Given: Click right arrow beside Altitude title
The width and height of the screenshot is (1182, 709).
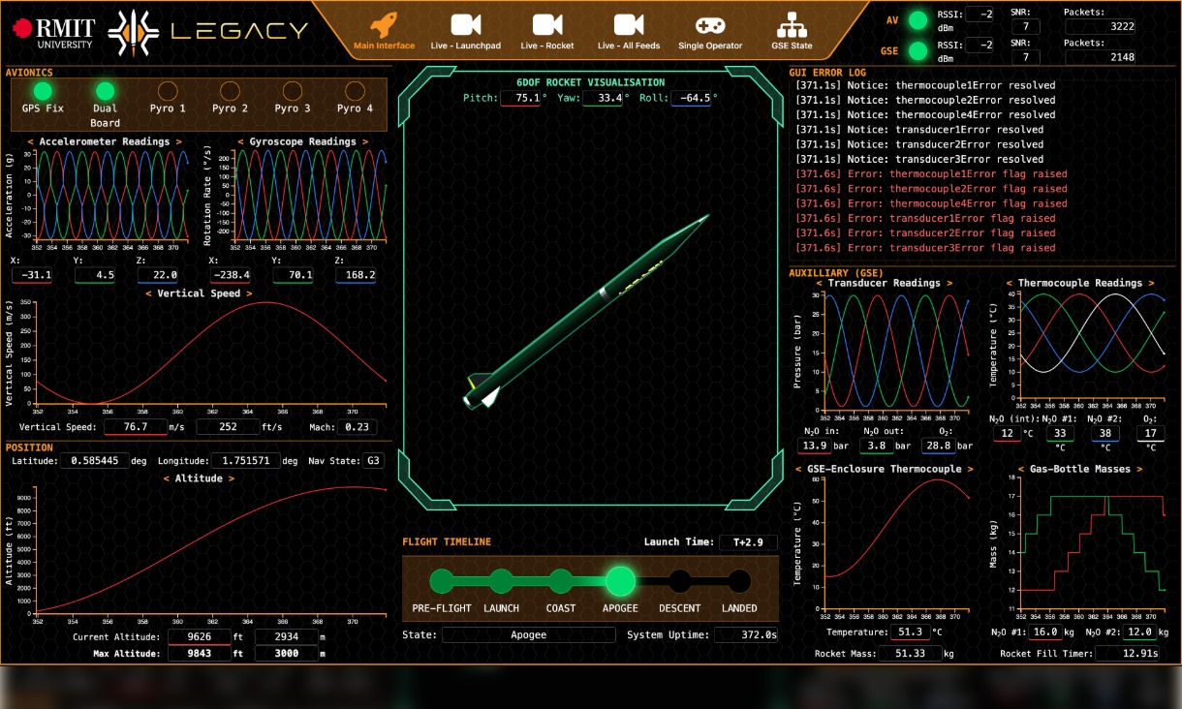Looking at the screenshot, I should pos(231,478).
